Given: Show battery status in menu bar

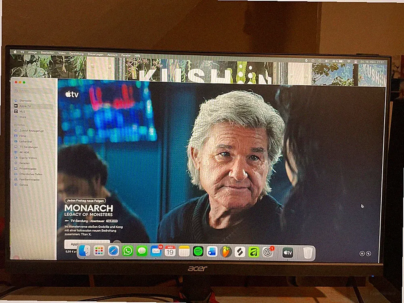Looking at the screenshot, I should [338, 61].
